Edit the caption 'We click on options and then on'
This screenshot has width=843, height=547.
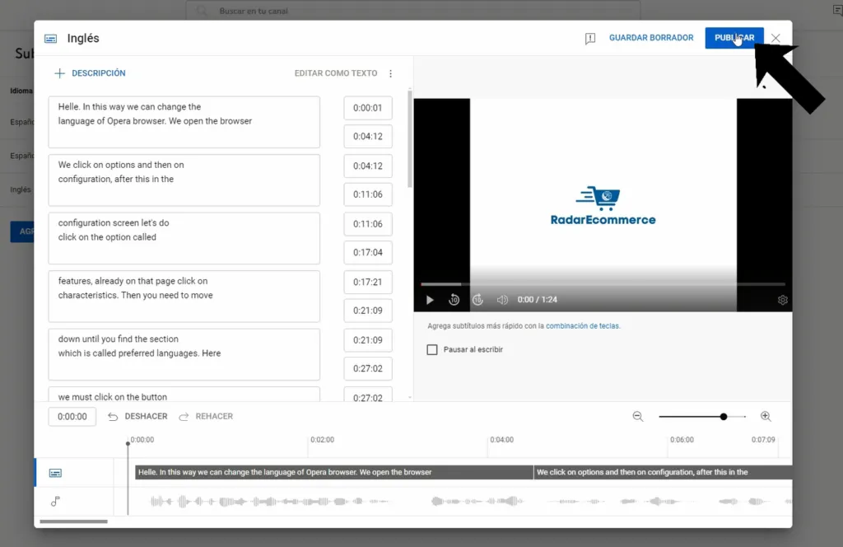pyautogui.click(x=184, y=180)
